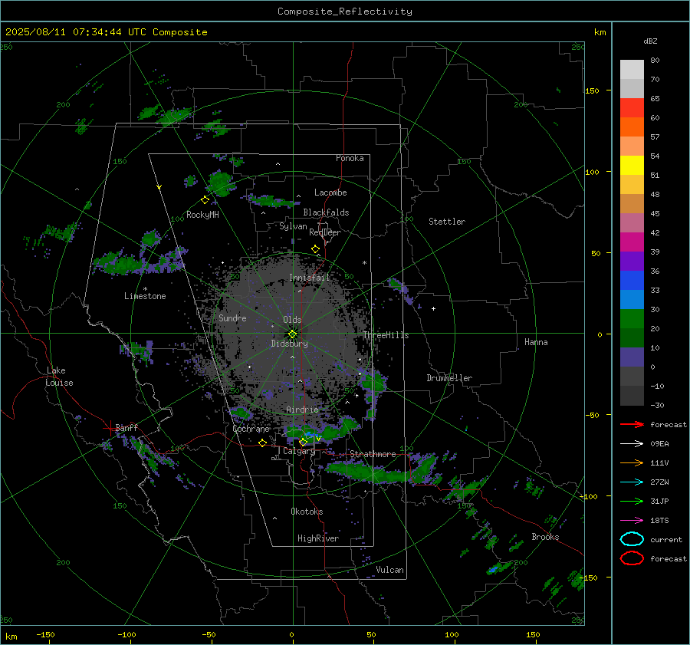Image resolution: width=690 pixels, height=645 pixels.
Task: Click the red cross marker beside Banff
Action: click(x=110, y=428)
